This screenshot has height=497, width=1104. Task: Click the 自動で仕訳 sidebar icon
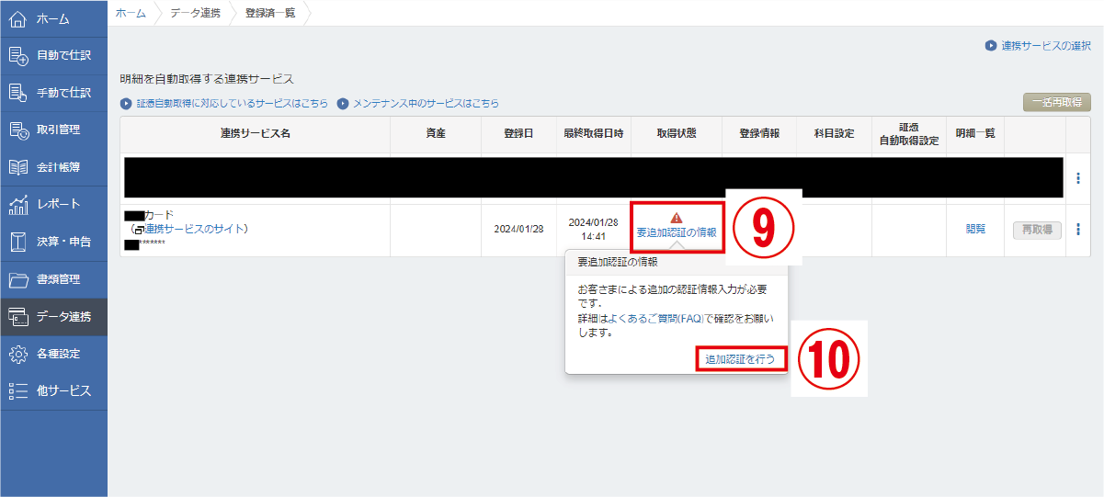tap(18, 55)
